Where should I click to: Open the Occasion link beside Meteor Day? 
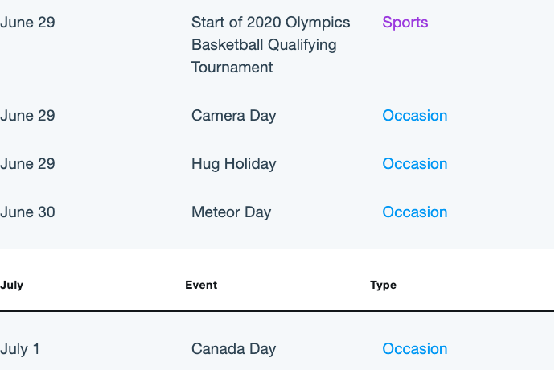click(415, 212)
